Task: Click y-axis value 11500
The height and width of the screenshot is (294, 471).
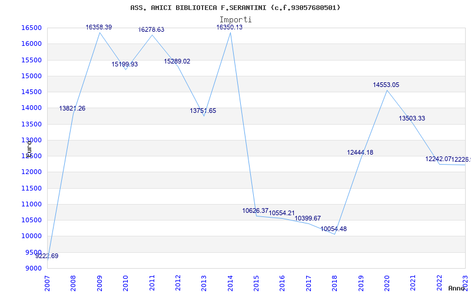Action: pyautogui.click(x=31, y=188)
